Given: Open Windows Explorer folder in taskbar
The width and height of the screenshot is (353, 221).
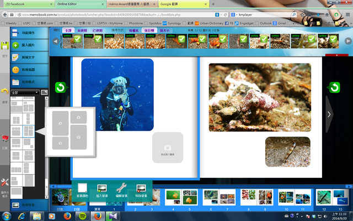Looking at the screenshot, I should coord(37,216).
